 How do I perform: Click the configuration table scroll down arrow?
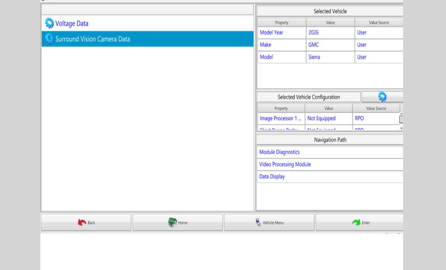point(401,128)
